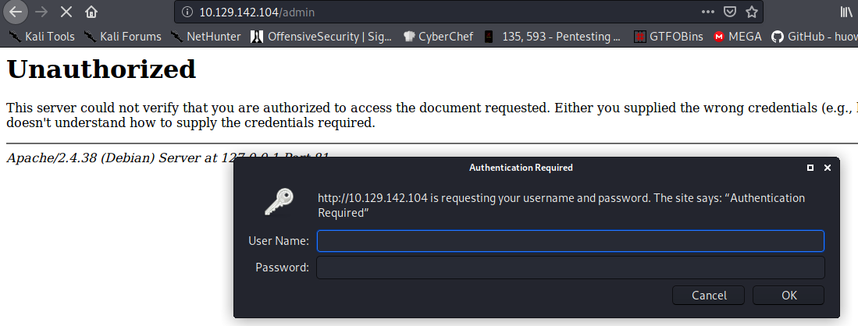Bookmark this page with the star icon
Image resolution: width=858 pixels, height=326 pixels.
(752, 12)
